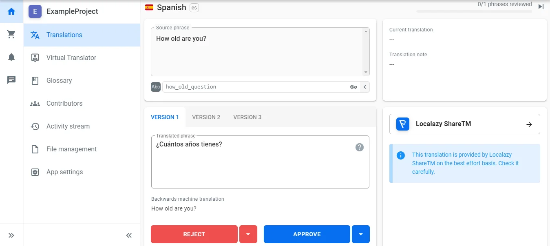Toggle the Abc source key display mode
Screen dimensions: 550x246
pos(155,86)
